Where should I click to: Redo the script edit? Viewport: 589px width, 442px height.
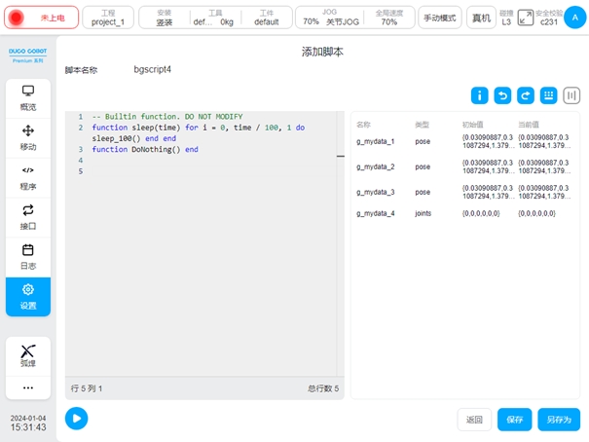pos(525,95)
